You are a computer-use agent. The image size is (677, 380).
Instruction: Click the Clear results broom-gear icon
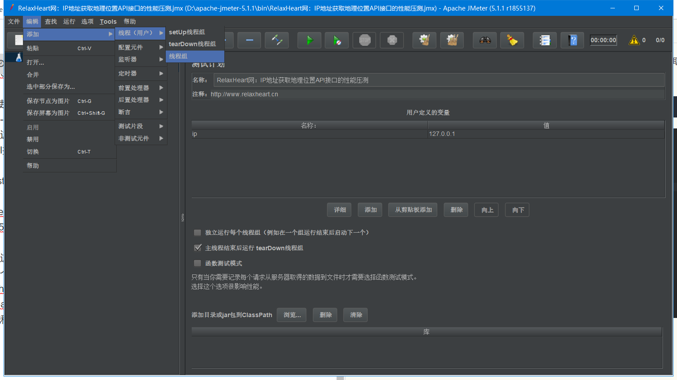point(424,40)
